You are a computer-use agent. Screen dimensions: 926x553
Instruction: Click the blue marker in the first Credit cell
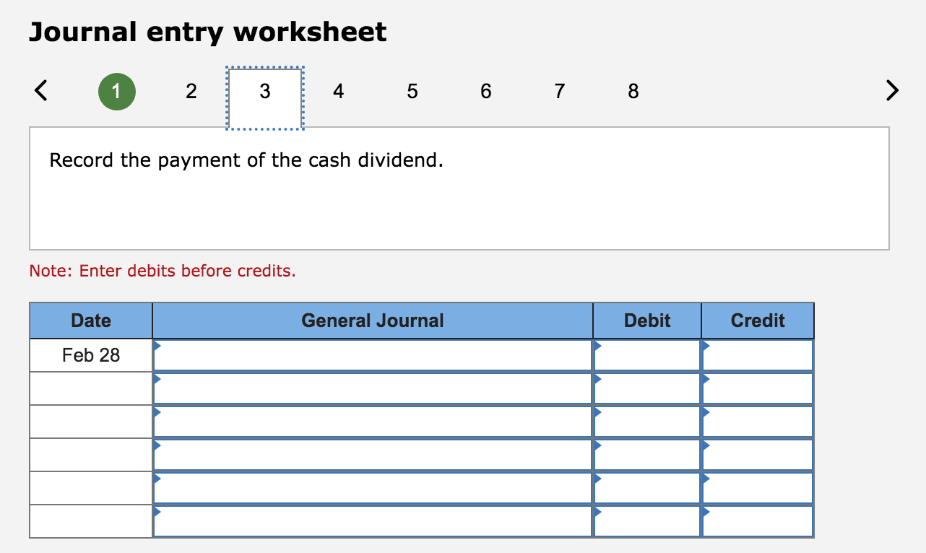tap(705, 345)
